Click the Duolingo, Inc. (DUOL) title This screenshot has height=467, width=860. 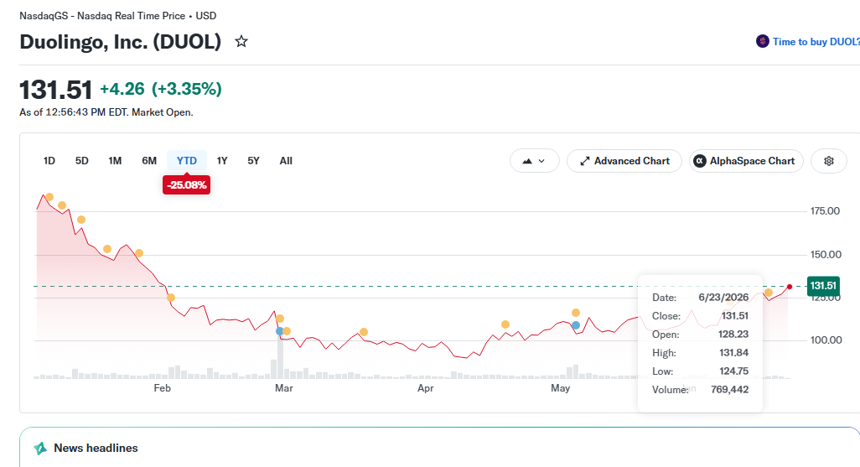point(120,42)
